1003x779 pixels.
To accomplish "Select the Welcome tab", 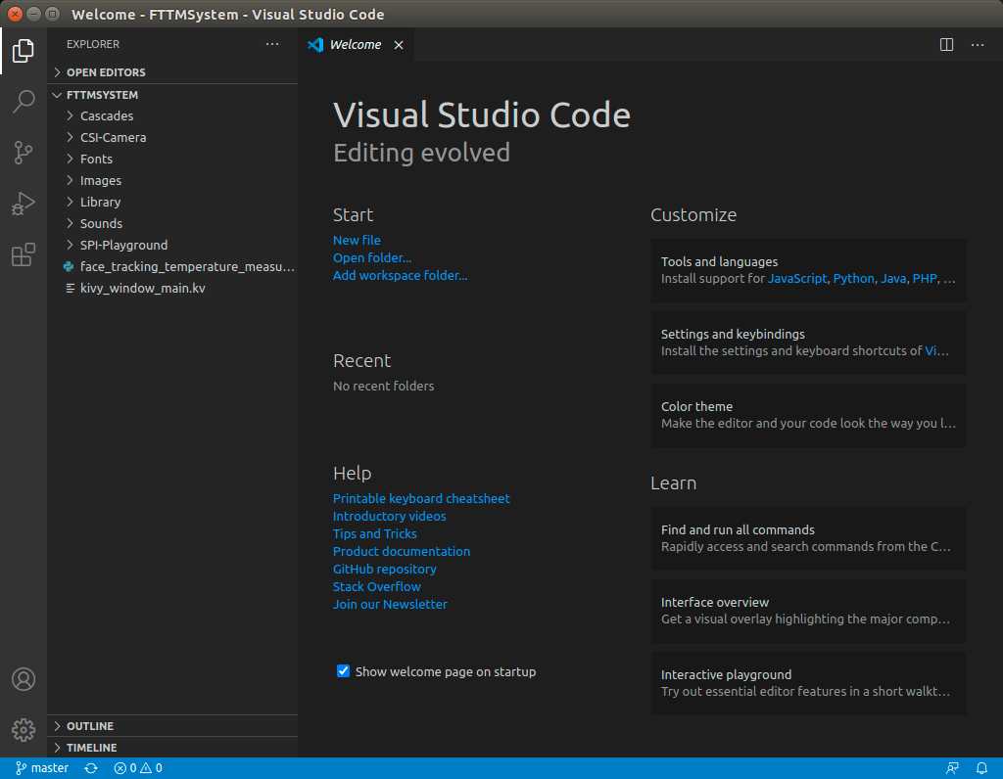I will pos(356,45).
